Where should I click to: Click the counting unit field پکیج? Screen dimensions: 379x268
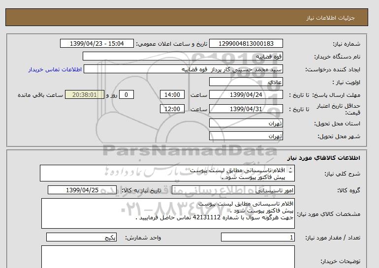coord(81,238)
